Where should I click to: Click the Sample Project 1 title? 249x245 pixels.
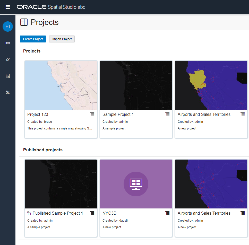coord(118,114)
